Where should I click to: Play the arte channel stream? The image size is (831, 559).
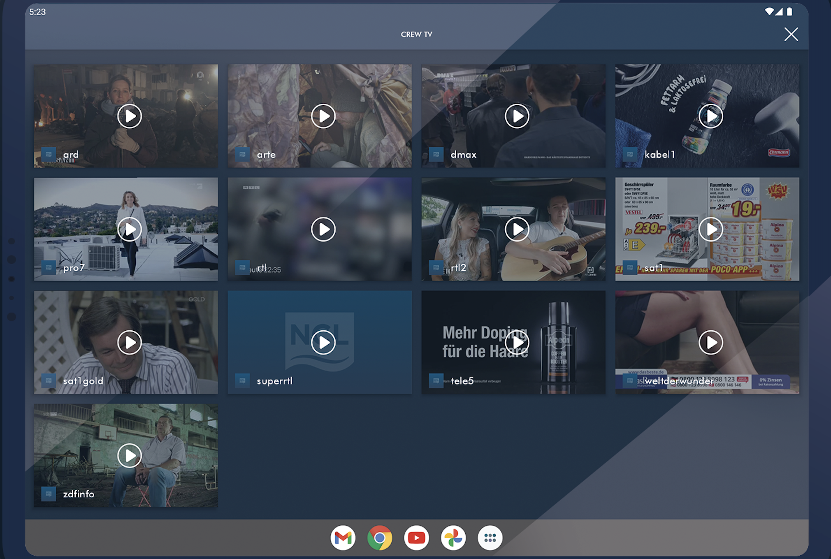(323, 116)
